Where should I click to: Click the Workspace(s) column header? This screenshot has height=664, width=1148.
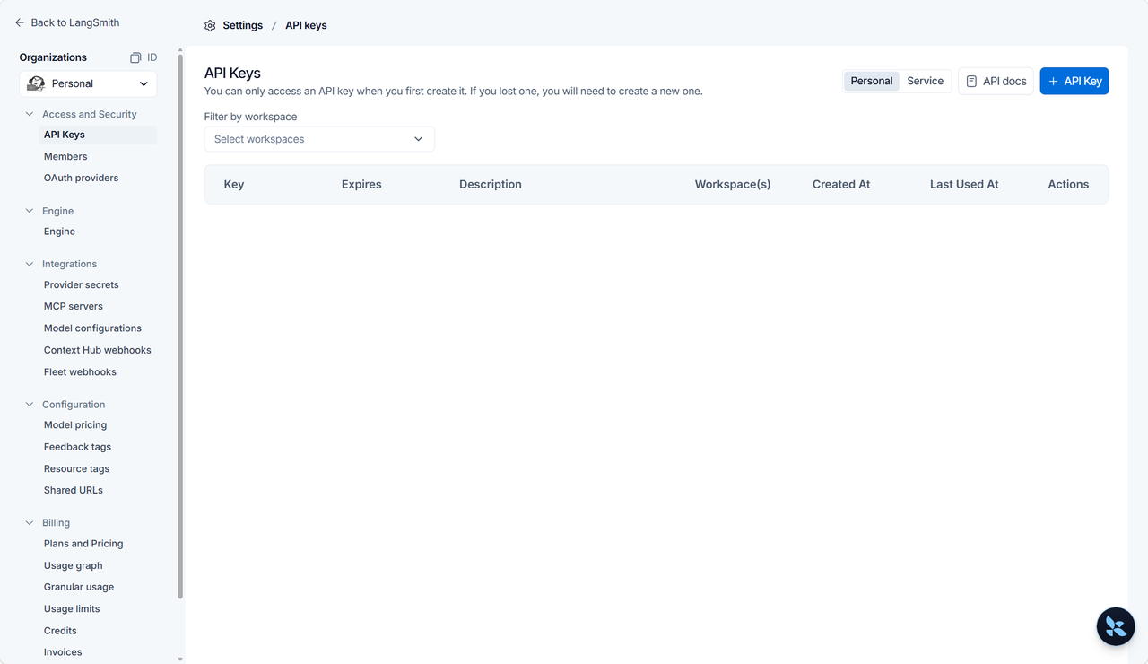point(733,184)
